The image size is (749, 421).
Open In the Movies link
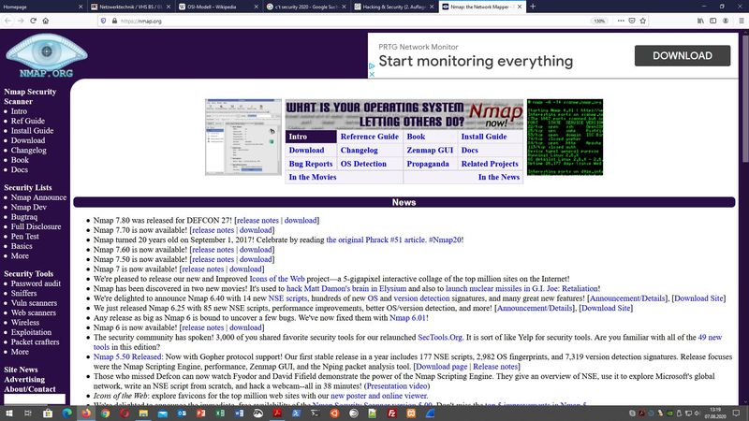313,177
